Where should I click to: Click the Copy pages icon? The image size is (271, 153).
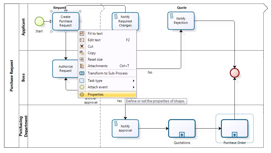click(x=82, y=53)
